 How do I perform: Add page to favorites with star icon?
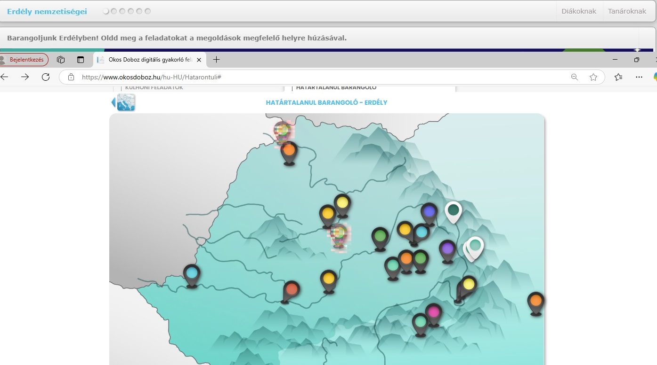tap(593, 77)
